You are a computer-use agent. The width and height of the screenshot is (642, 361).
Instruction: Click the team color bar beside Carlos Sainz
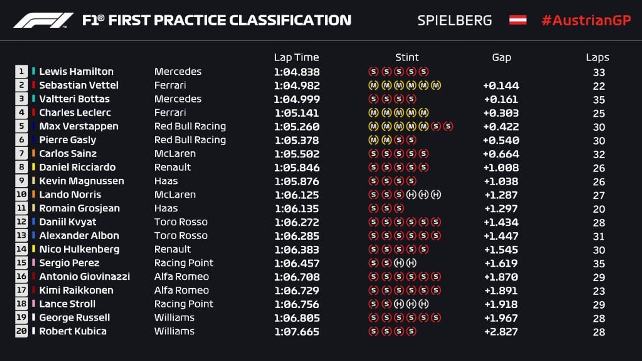(x=33, y=153)
